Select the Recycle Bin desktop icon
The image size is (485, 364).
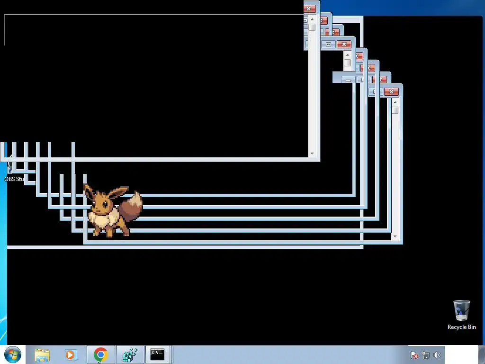[x=461, y=315]
